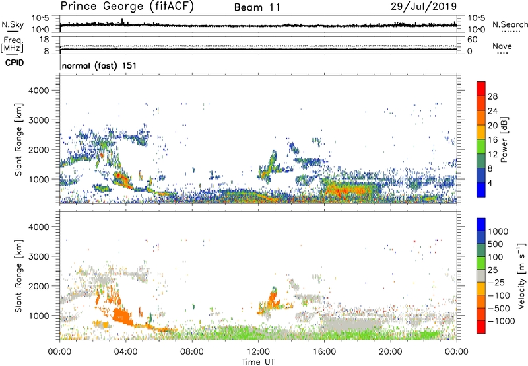This screenshot has width=528, height=366.
Task: Click the velocity panel 'Slant Range [km]' label
Action: tap(18, 276)
